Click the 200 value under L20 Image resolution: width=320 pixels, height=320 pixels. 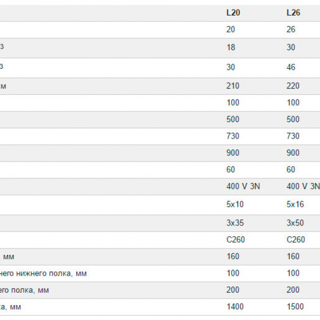pos(233,290)
